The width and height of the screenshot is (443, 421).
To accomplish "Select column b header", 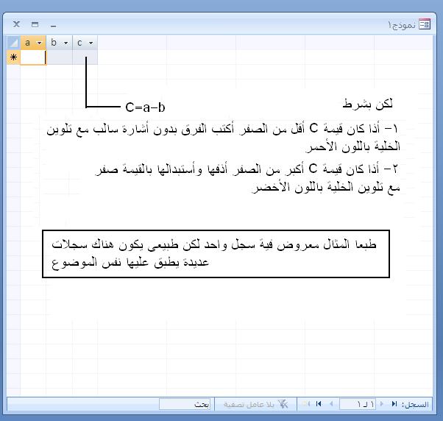I will (x=60, y=43).
